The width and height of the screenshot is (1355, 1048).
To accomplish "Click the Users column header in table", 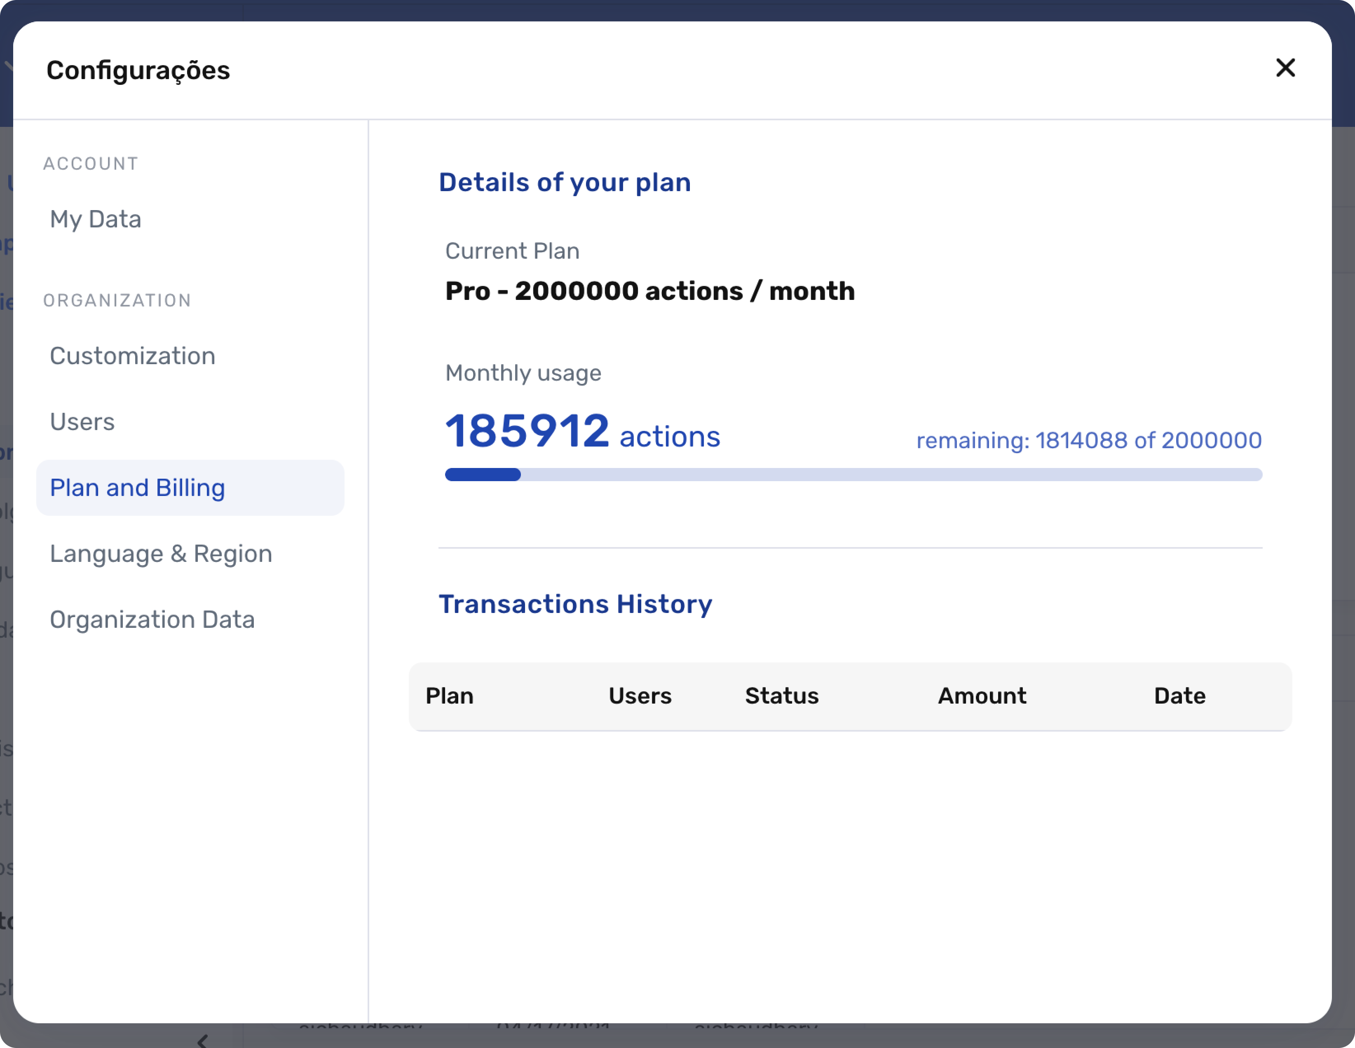I will (x=640, y=696).
